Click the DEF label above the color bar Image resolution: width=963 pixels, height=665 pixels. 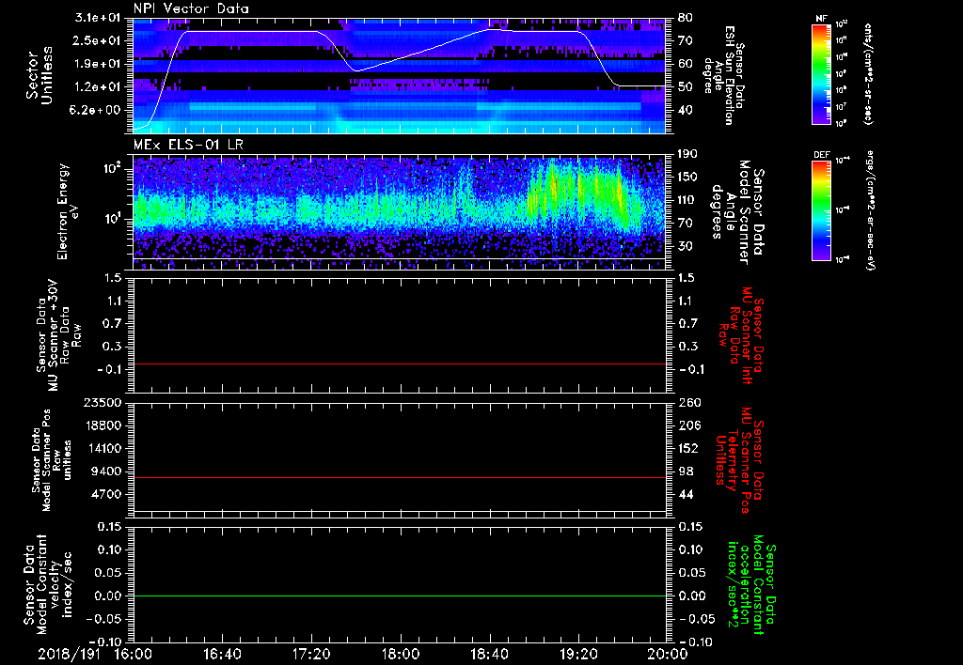coord(821,155)
